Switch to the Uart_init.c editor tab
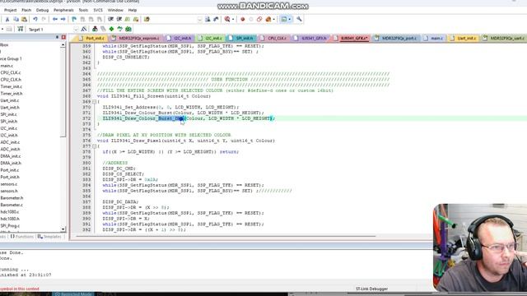 pyautogui.click(x=464, y=39)
